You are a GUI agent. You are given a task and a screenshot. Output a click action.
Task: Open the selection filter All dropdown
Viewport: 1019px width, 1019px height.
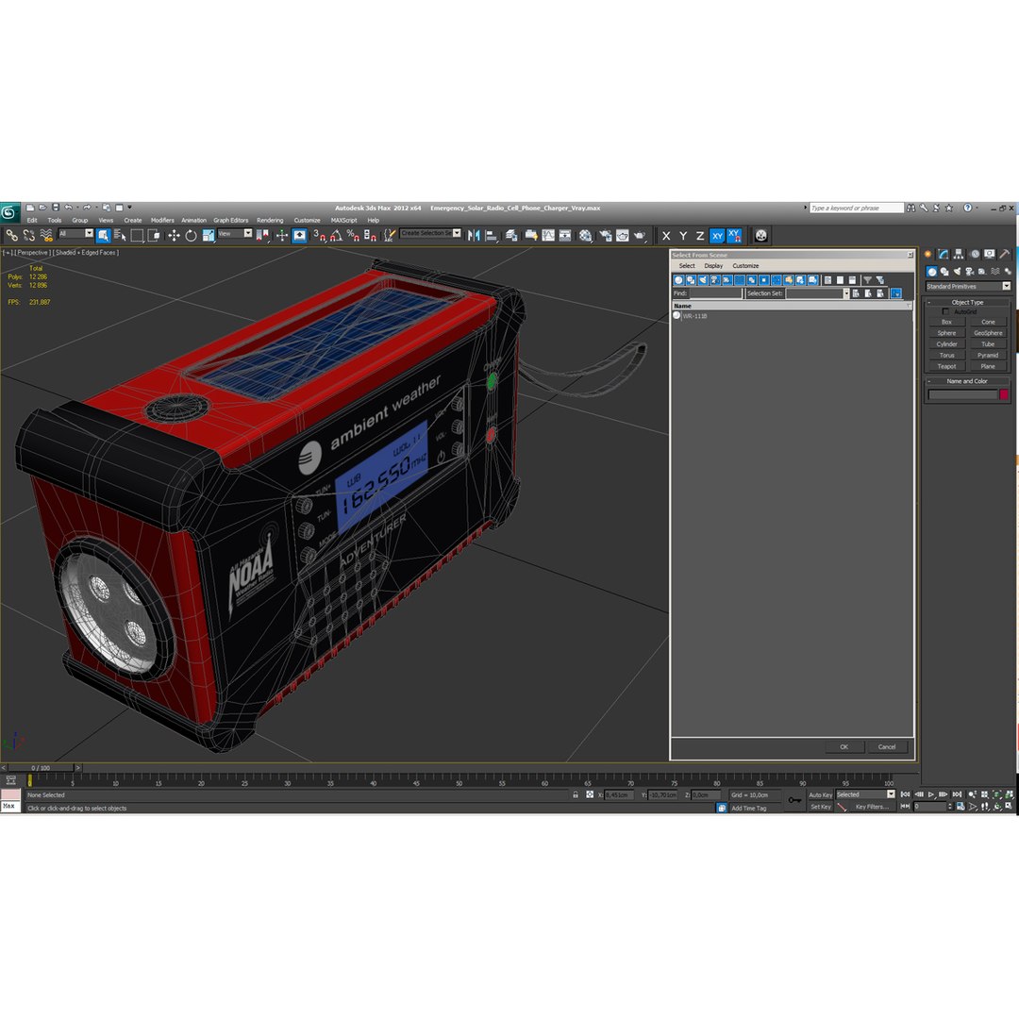pos(75,233)
